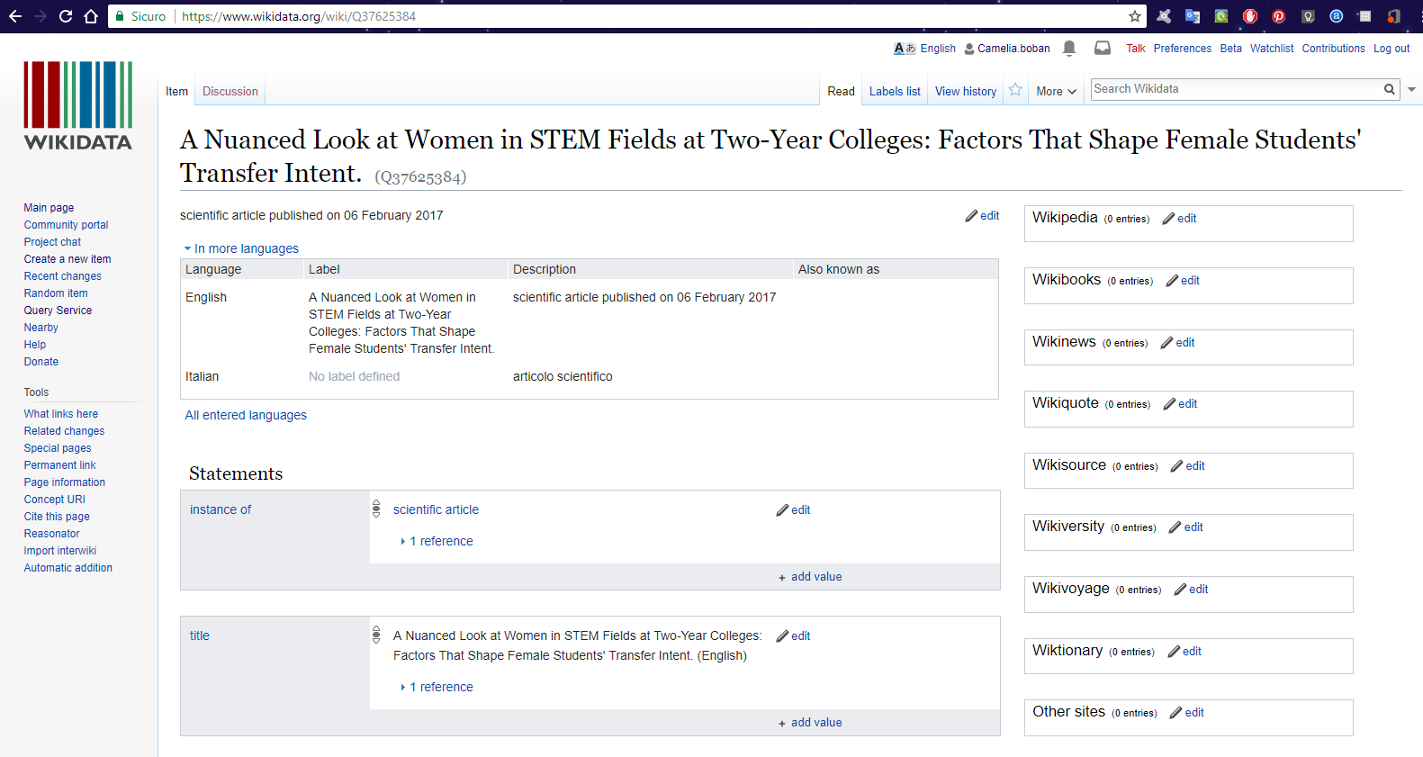
Task: Open the notifications bell icon
Action: point(1069,49)
